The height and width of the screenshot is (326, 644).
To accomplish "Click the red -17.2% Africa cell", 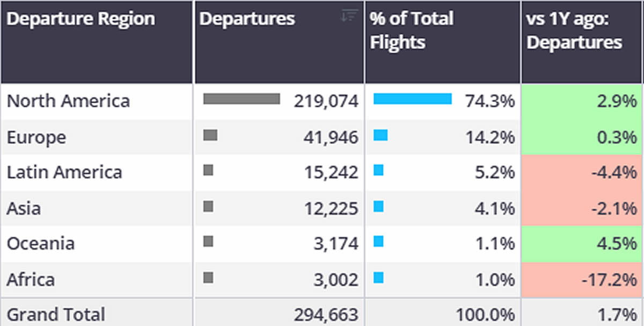I will coord(582,279).
